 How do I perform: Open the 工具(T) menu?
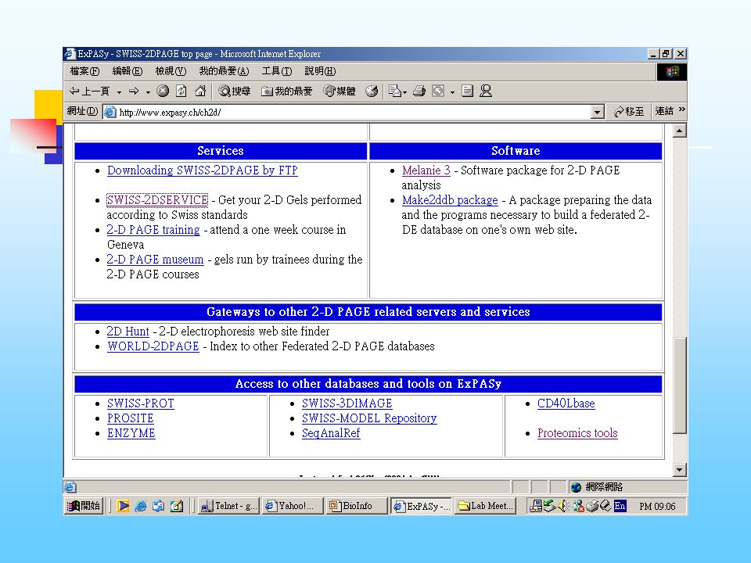[276, 71]
